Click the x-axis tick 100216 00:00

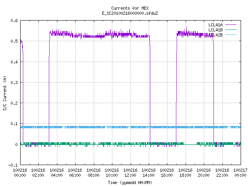20,173
